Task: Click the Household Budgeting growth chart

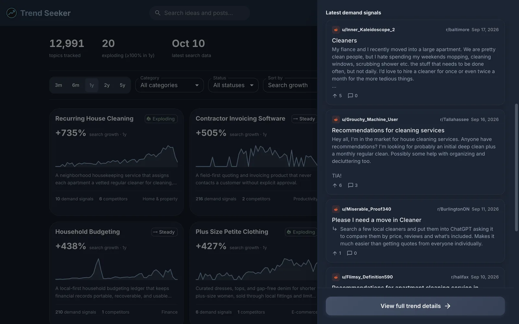Action: [116, 269]
